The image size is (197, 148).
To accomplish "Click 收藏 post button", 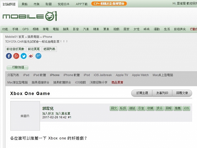I will point(150,108).
